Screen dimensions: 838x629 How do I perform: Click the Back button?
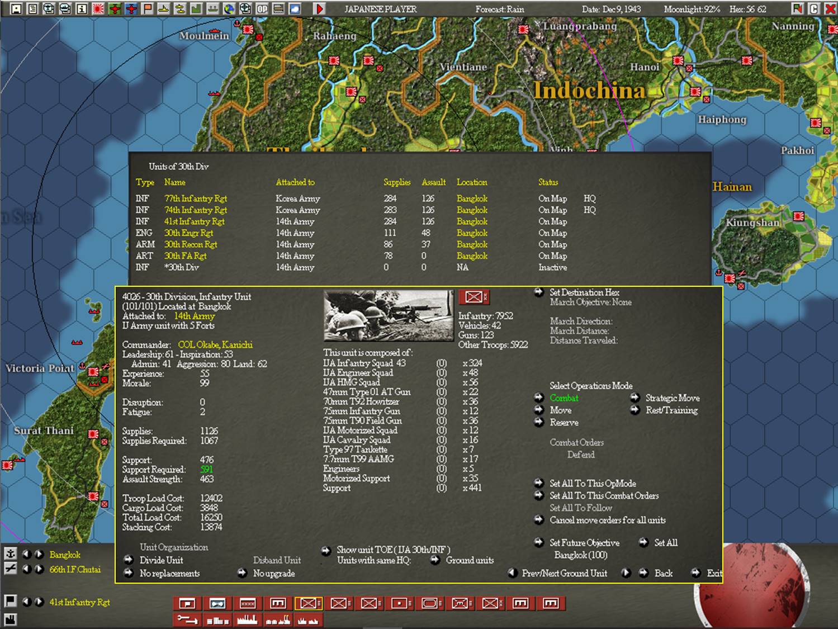coord(663,573)
